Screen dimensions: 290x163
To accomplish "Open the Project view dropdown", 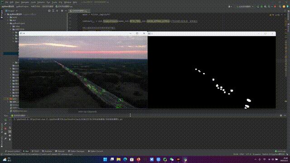I will click(x=11, y=11).
